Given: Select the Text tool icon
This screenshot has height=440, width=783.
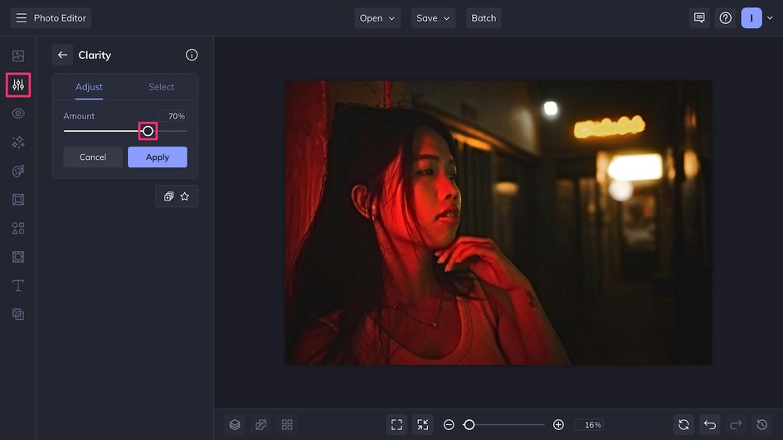Looking at the screenshot, I should point(18,285).
